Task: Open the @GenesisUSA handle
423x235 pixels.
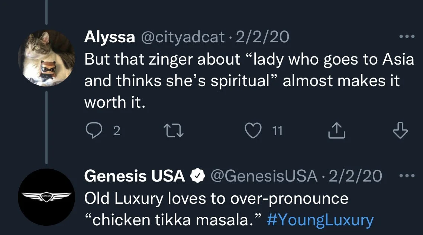Action: pos(264,176)
